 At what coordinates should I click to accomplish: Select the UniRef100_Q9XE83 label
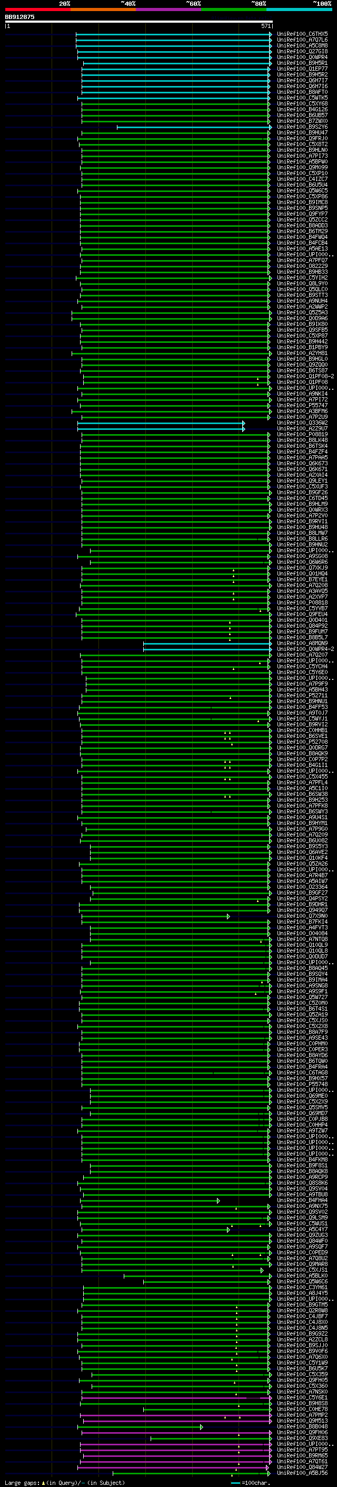(302, 1438)
